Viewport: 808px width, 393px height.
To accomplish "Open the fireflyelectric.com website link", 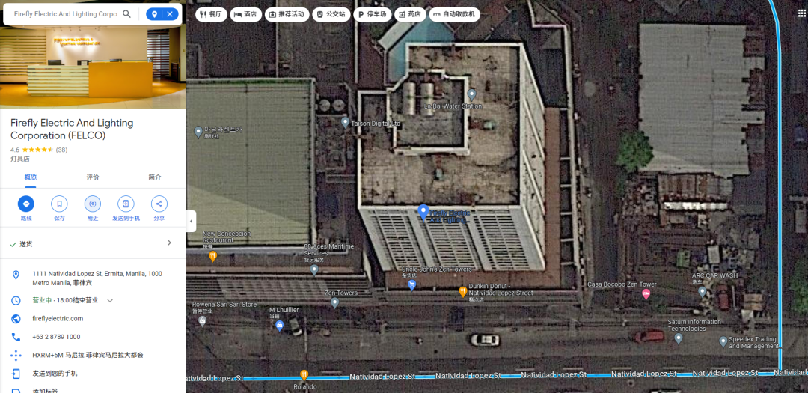I will 58,319.
